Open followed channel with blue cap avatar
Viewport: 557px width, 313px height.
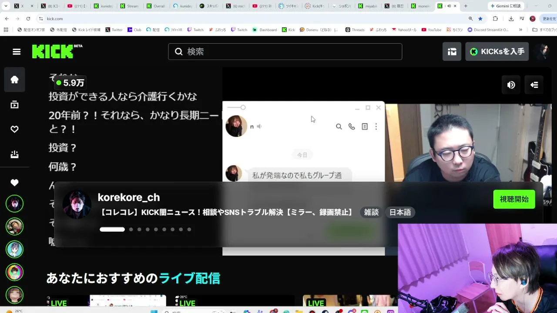tap(15, 249)
